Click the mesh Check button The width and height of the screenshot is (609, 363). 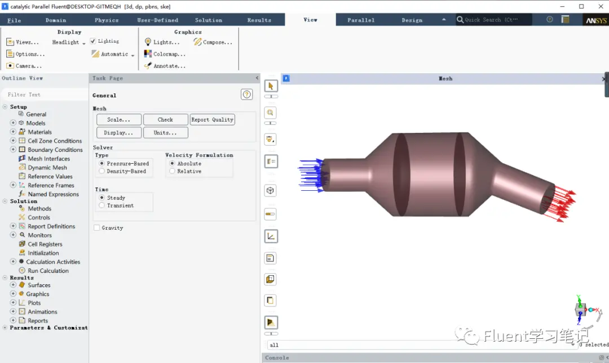click(165, 120)
